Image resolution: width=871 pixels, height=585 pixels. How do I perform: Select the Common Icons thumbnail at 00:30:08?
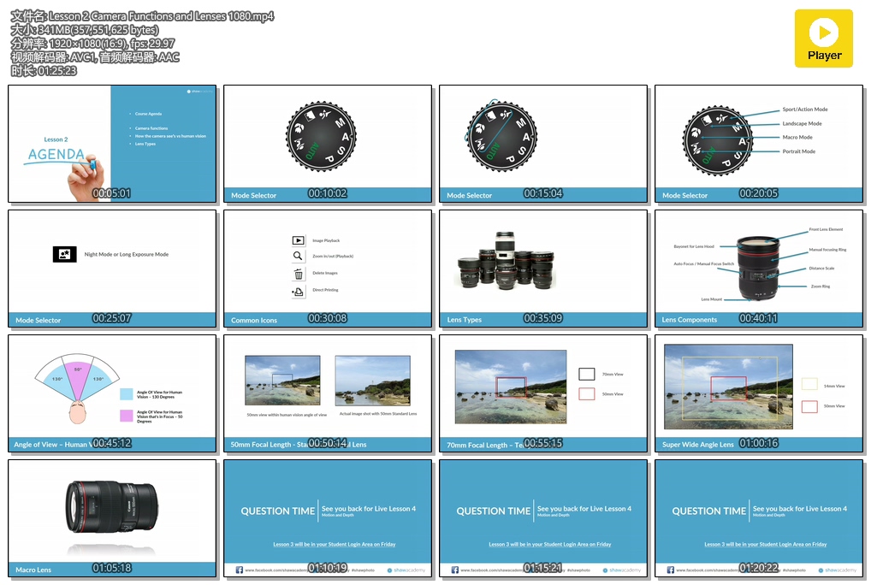328,269
